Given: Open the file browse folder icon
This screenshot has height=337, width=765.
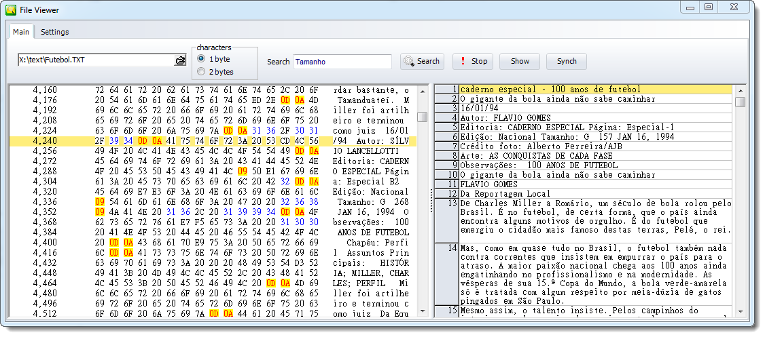Looking at the screenshot, I should (180, 60).
